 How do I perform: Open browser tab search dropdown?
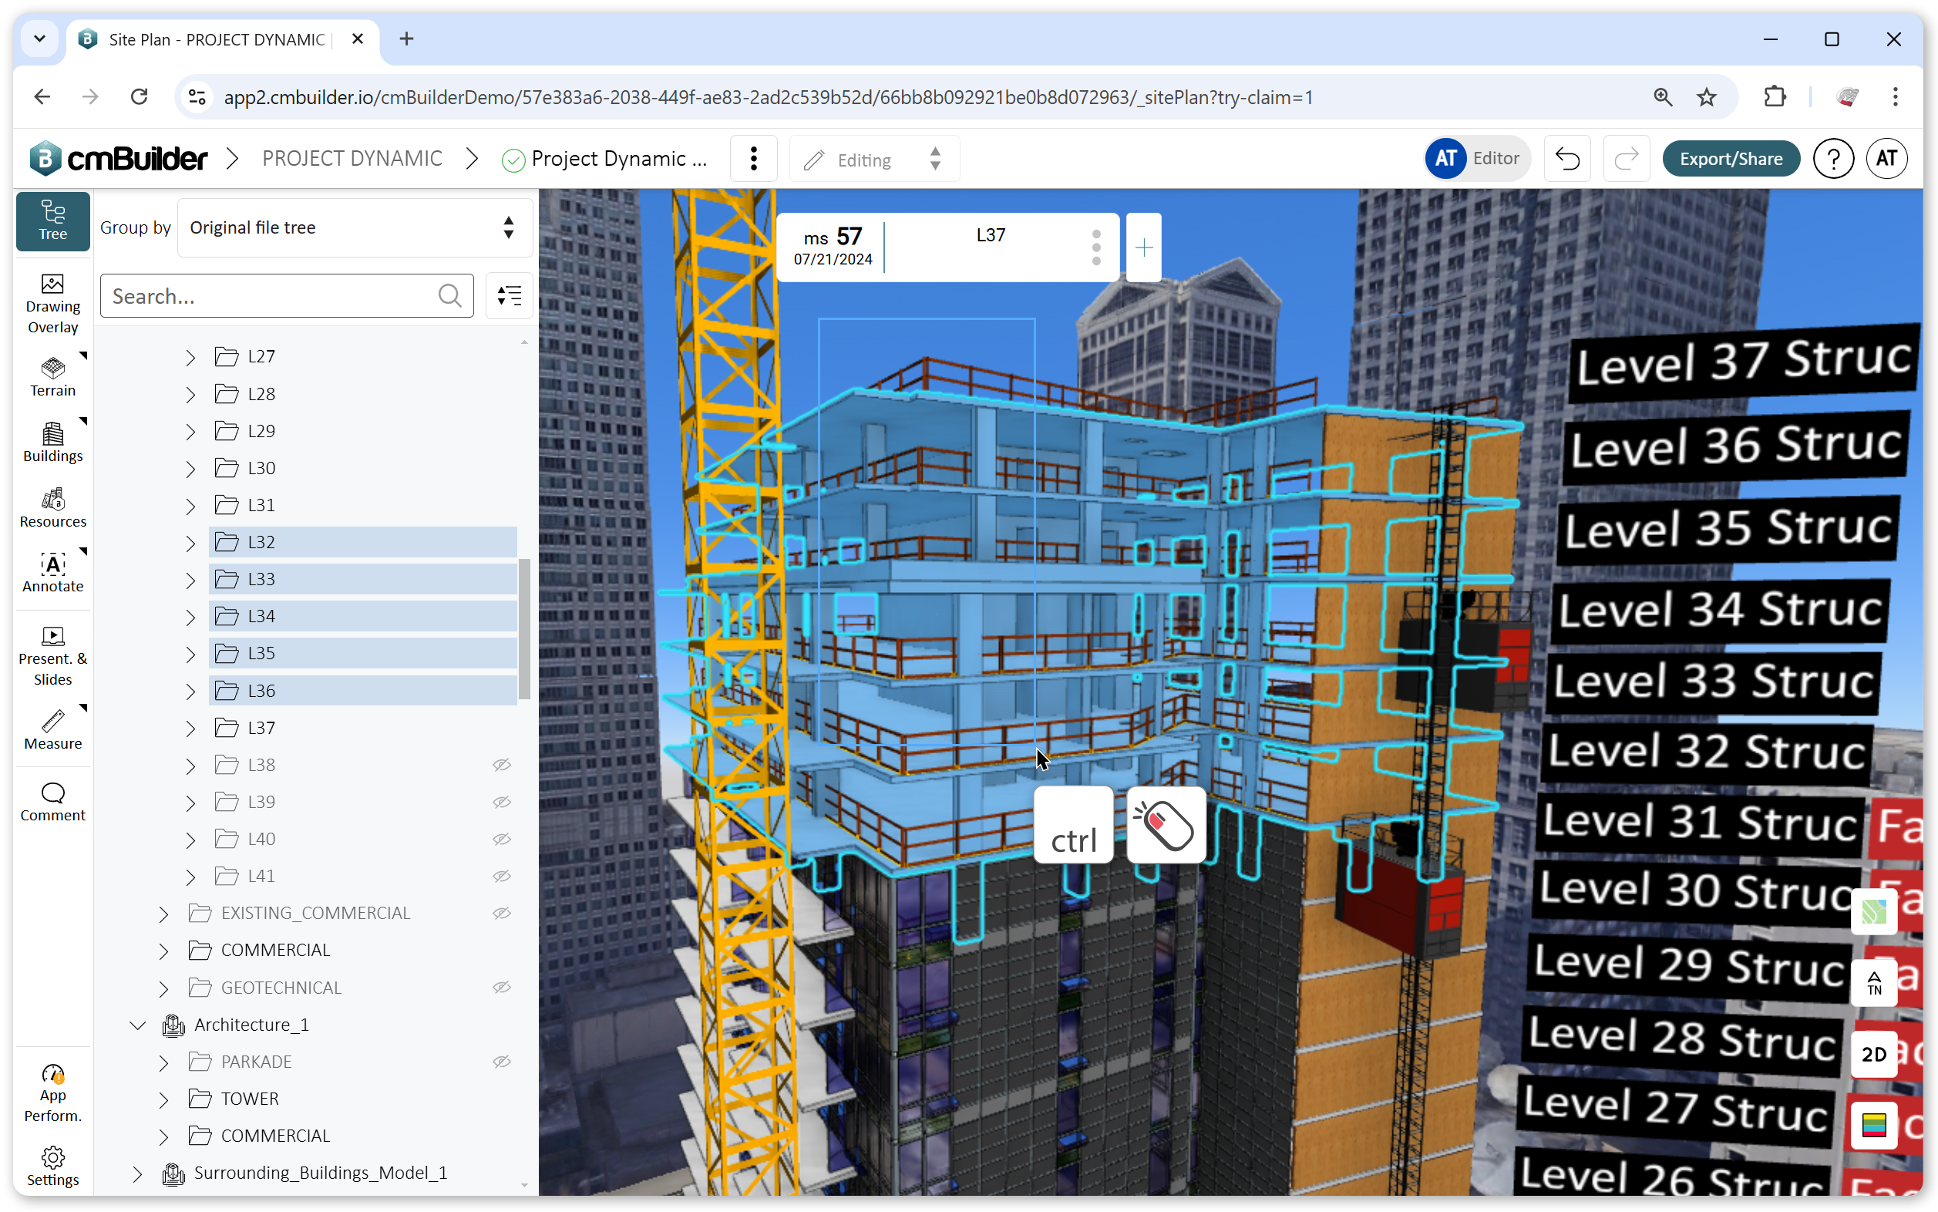pyautogui.click(x=39, y=39)
